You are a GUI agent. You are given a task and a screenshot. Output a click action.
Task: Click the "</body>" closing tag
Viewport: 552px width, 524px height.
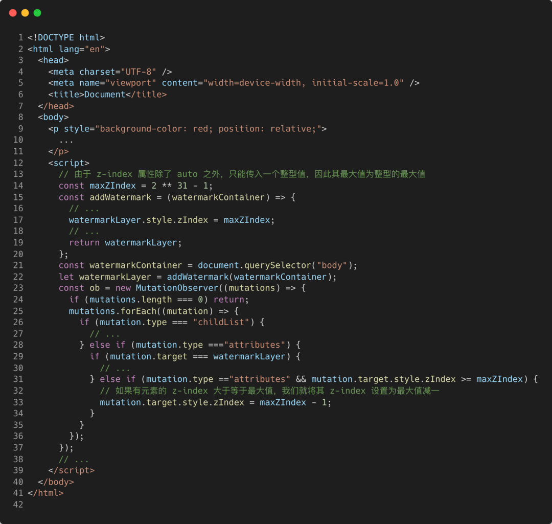click(x=56, y=482)
